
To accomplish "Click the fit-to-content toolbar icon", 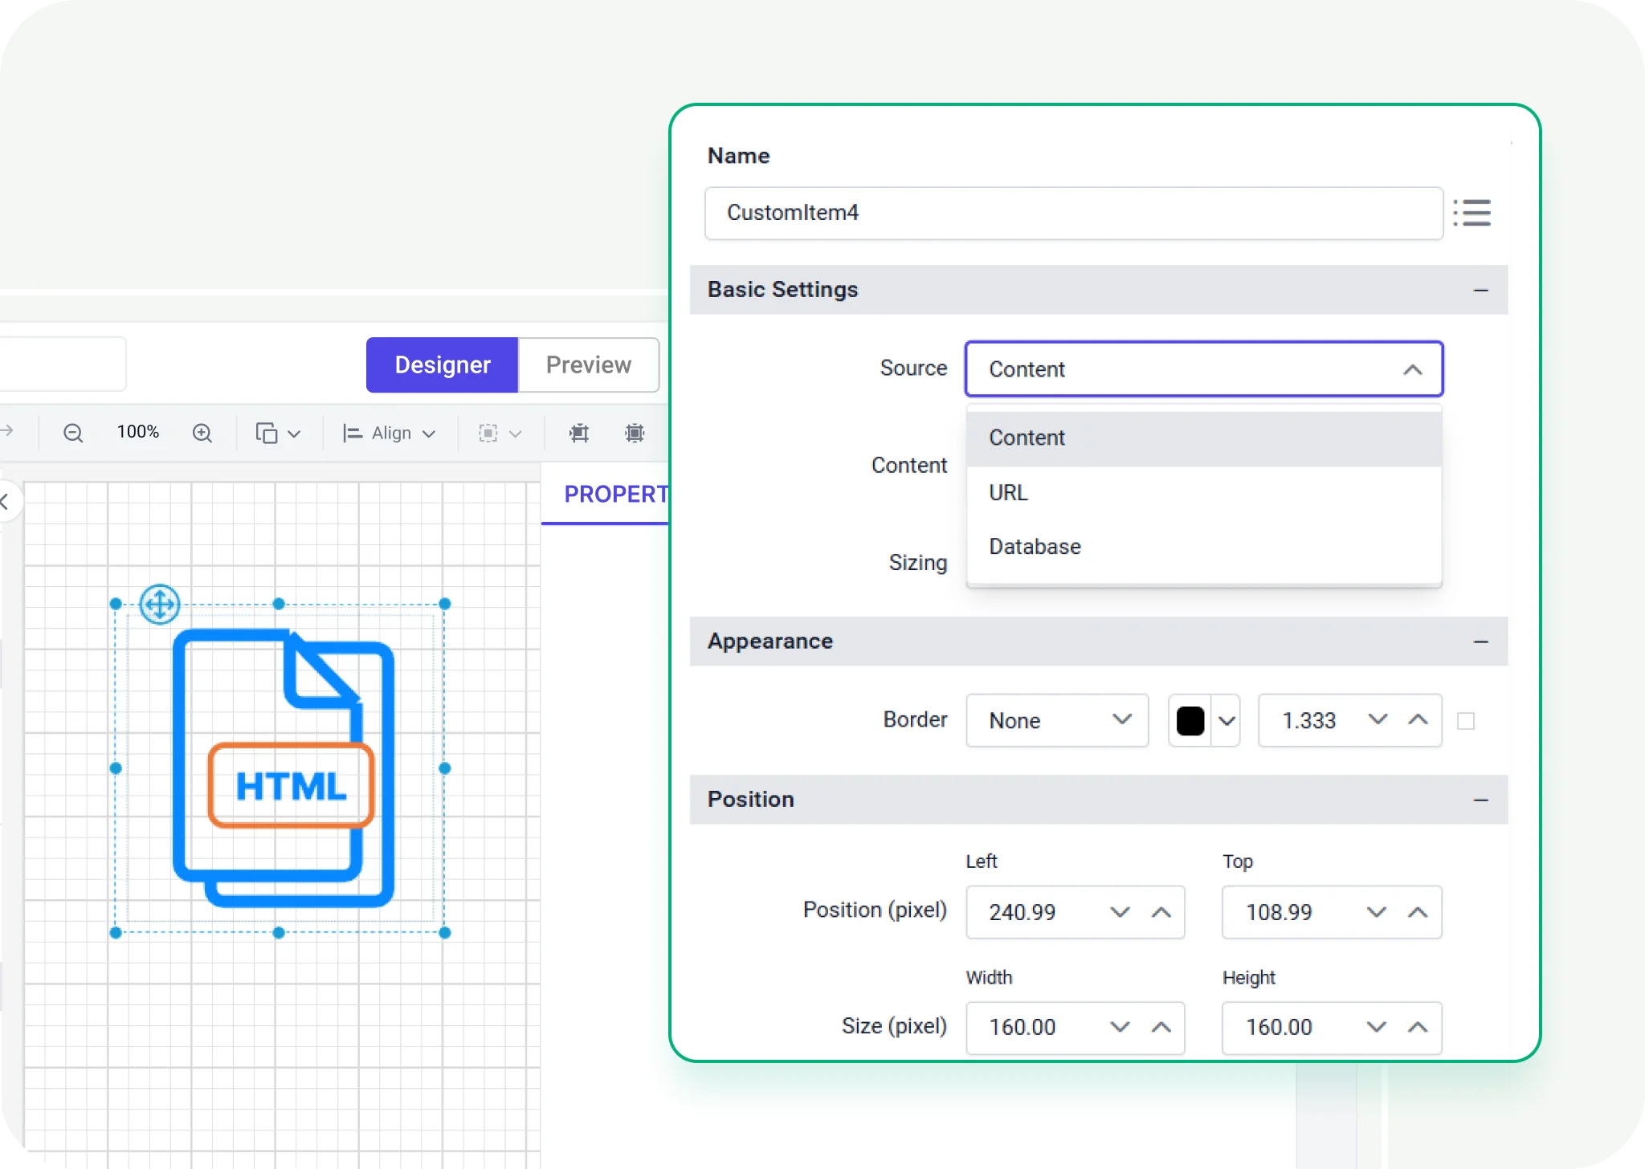I will click(578, 433).
